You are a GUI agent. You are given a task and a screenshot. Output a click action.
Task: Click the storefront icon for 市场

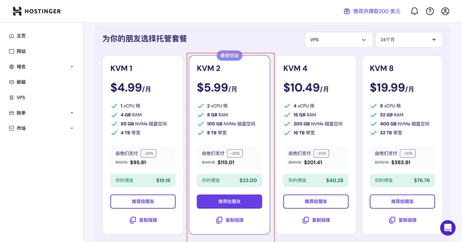click(12, 128)
